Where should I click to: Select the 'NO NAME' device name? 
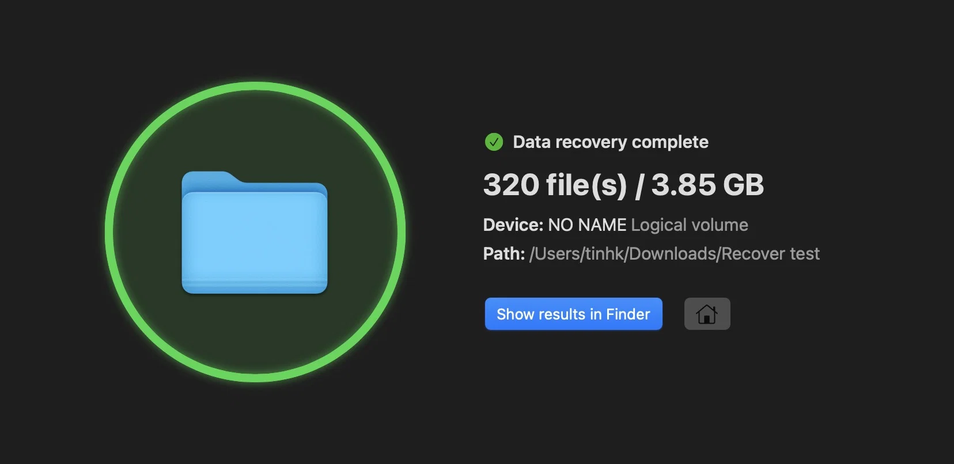(x=587, y=225)
